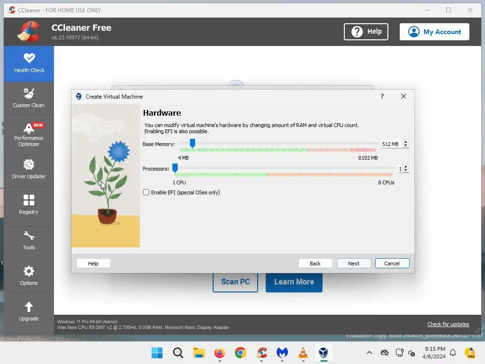Image resolution: width=485 pixels, height=364 pixels.
Task: Click the question mark in Create Virtual Machine title bar
Action: point(382,96)
